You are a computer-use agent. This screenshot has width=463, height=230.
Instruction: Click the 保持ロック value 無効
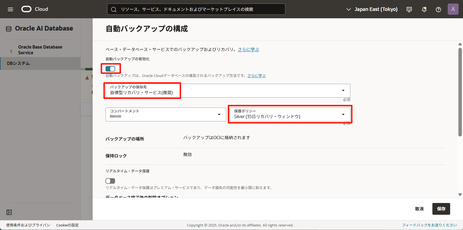[x=187, y=154]
